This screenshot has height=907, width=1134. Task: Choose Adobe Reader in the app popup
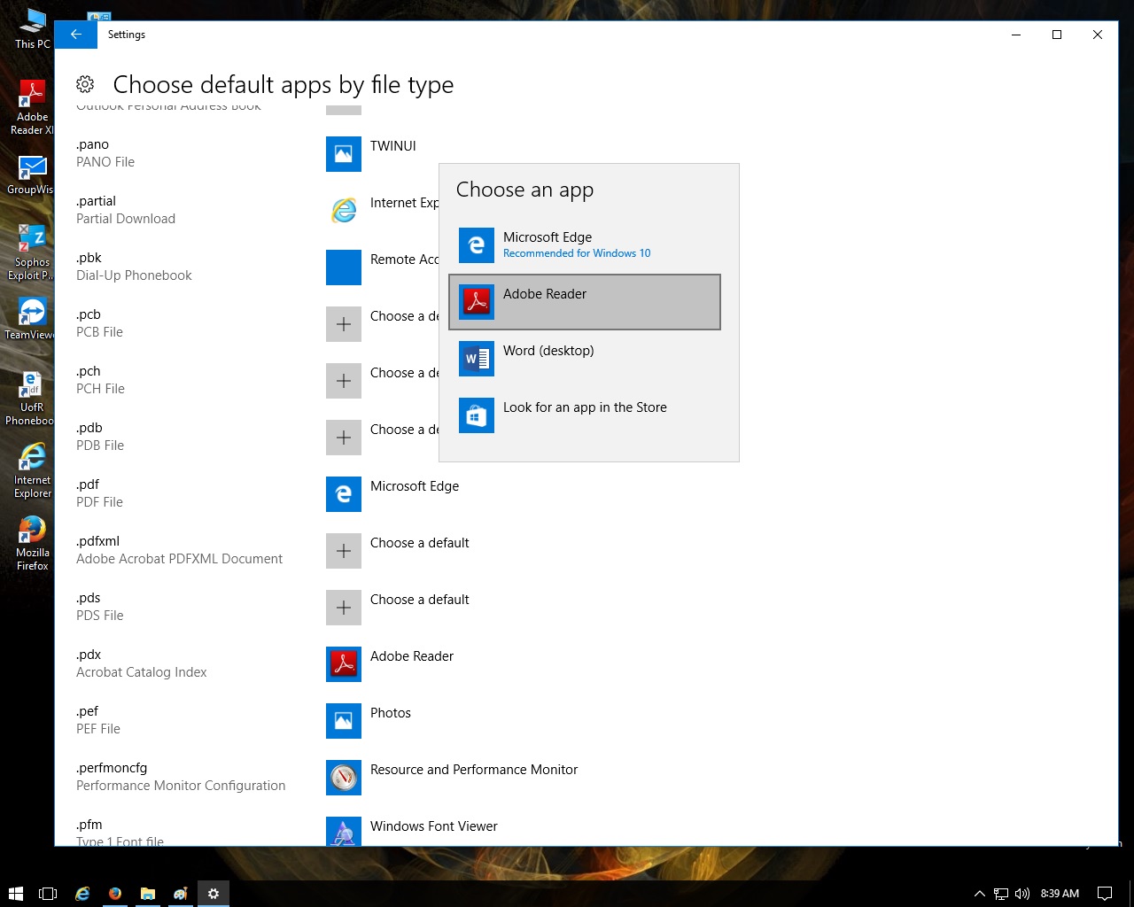[585, 302]
